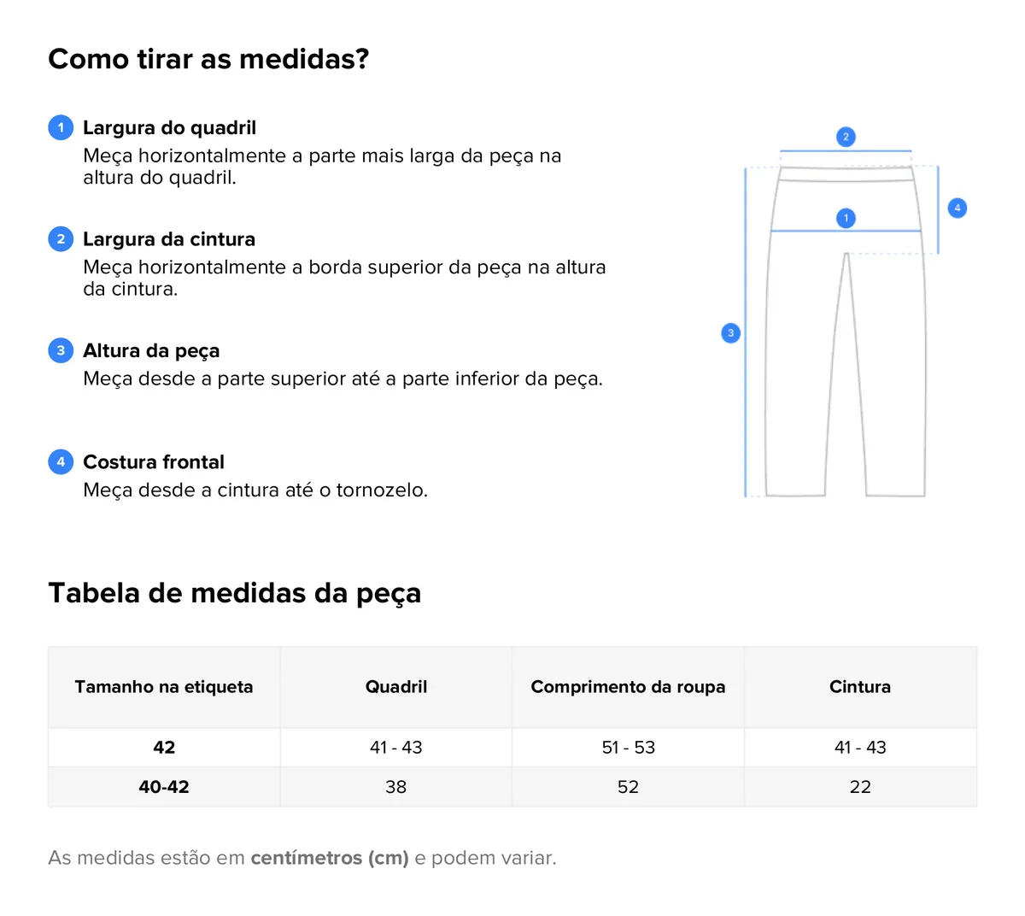Viewport: 1025px width, 916px height.
Task: Click the 51 - 53 length cell
Action: click(628, 748)
